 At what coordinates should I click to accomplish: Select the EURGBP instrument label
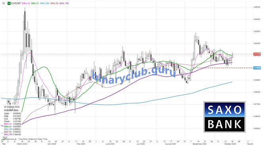pos(16,3)
